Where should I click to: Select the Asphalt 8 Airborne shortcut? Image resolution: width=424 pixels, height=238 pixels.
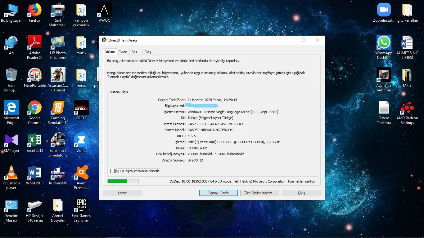(x=384, y=81)
